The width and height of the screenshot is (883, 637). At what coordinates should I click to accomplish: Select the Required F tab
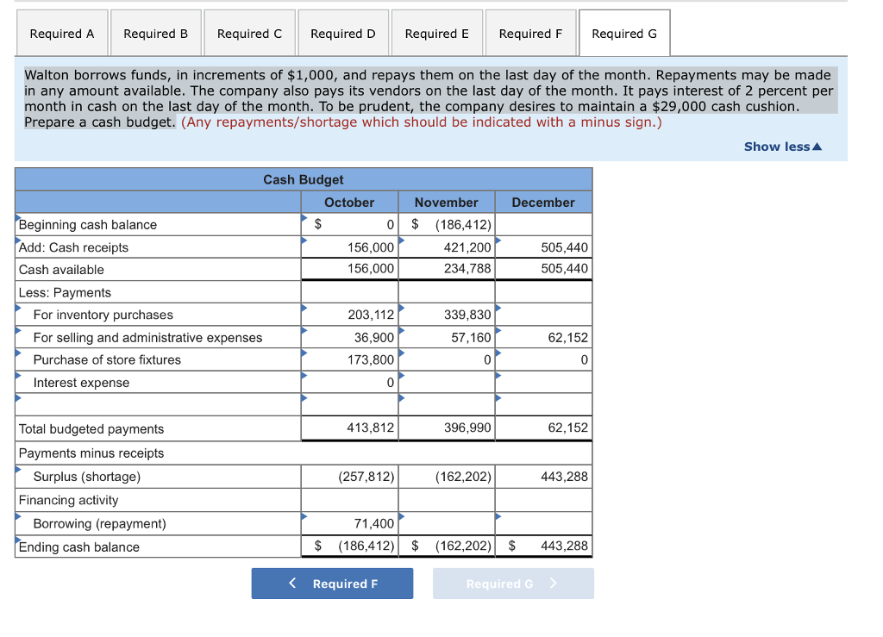click(x=530, y=34)
